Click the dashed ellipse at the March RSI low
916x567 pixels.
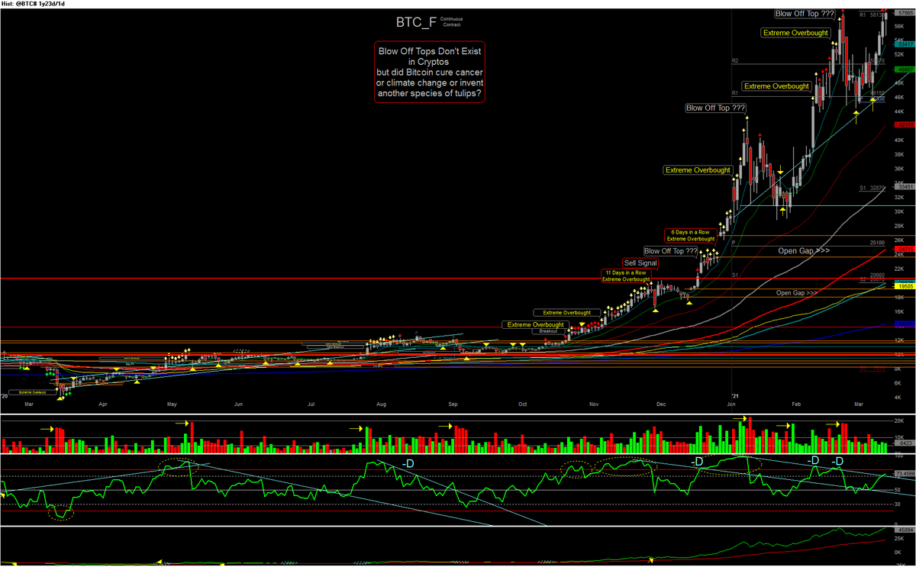click(60, 513)
